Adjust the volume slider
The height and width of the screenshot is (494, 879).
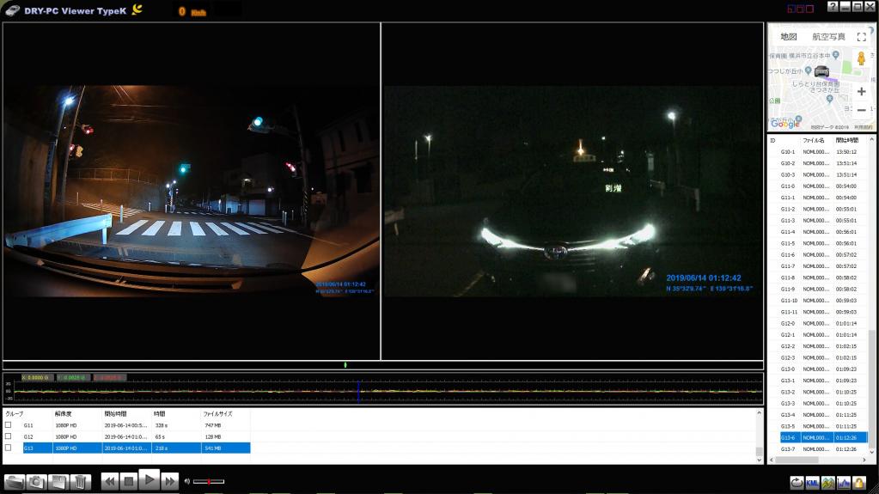pos(209,481)
